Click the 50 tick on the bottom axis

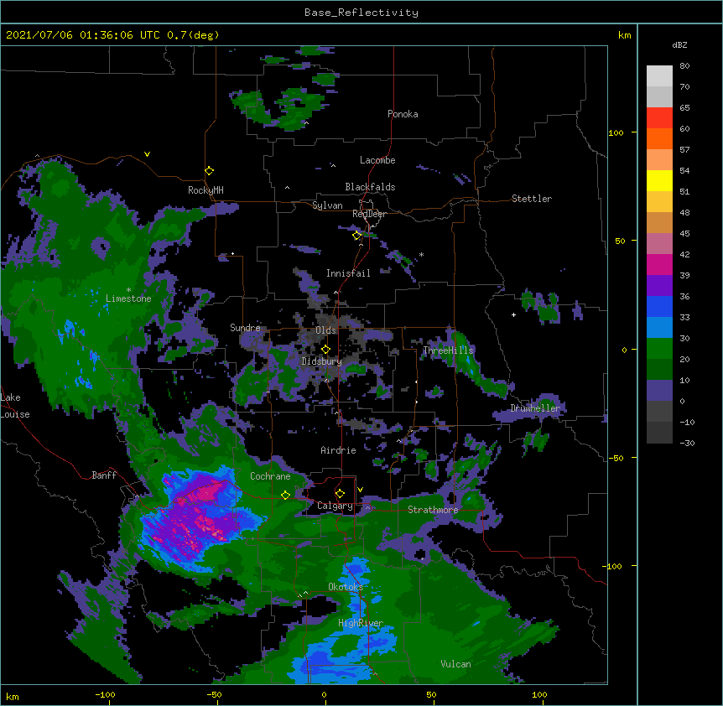(431, 694)
